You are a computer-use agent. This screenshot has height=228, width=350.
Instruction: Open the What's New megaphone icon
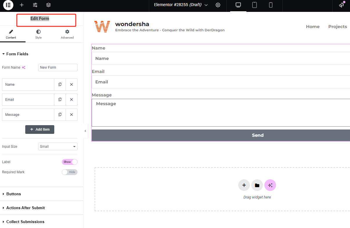coord(342,5)
